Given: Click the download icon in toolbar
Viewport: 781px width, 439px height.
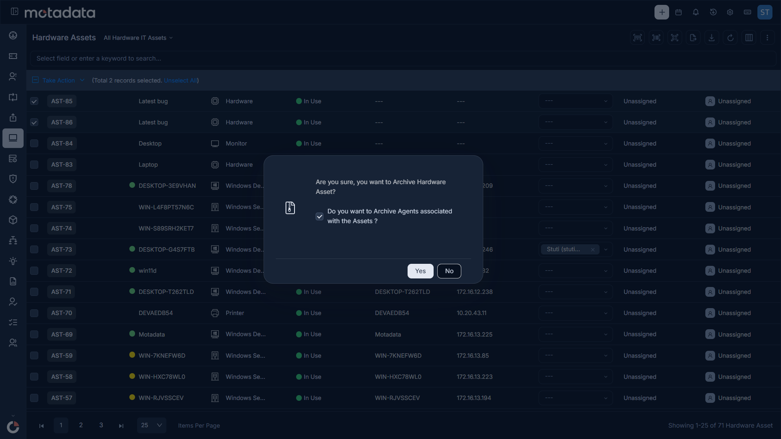Looking at the screenshot, I should click(712, 38).
